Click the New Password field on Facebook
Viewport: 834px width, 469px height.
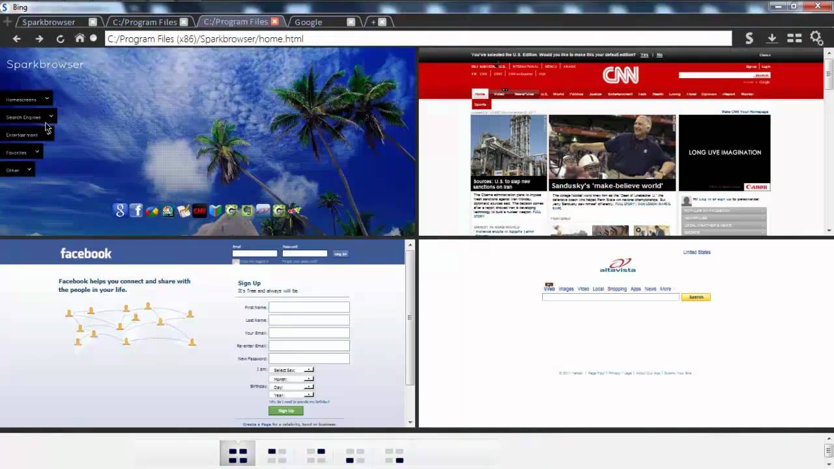tap(309, 358)
